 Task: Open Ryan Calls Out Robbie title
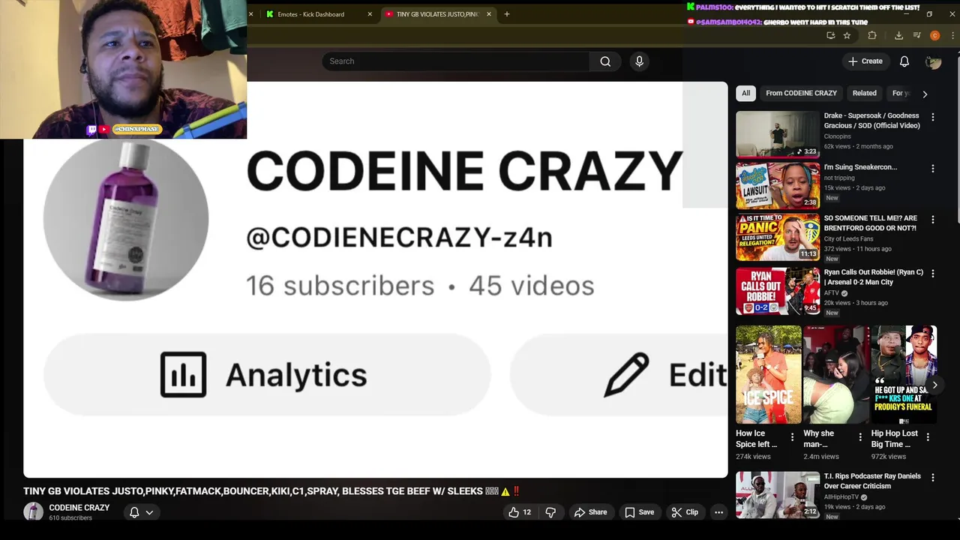[x=873, y=277]
